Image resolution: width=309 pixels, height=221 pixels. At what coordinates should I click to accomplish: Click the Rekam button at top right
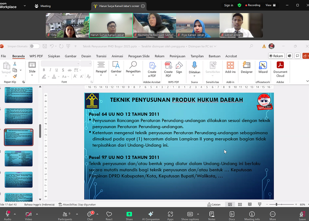pyautogui.click(x=276, y=56)
